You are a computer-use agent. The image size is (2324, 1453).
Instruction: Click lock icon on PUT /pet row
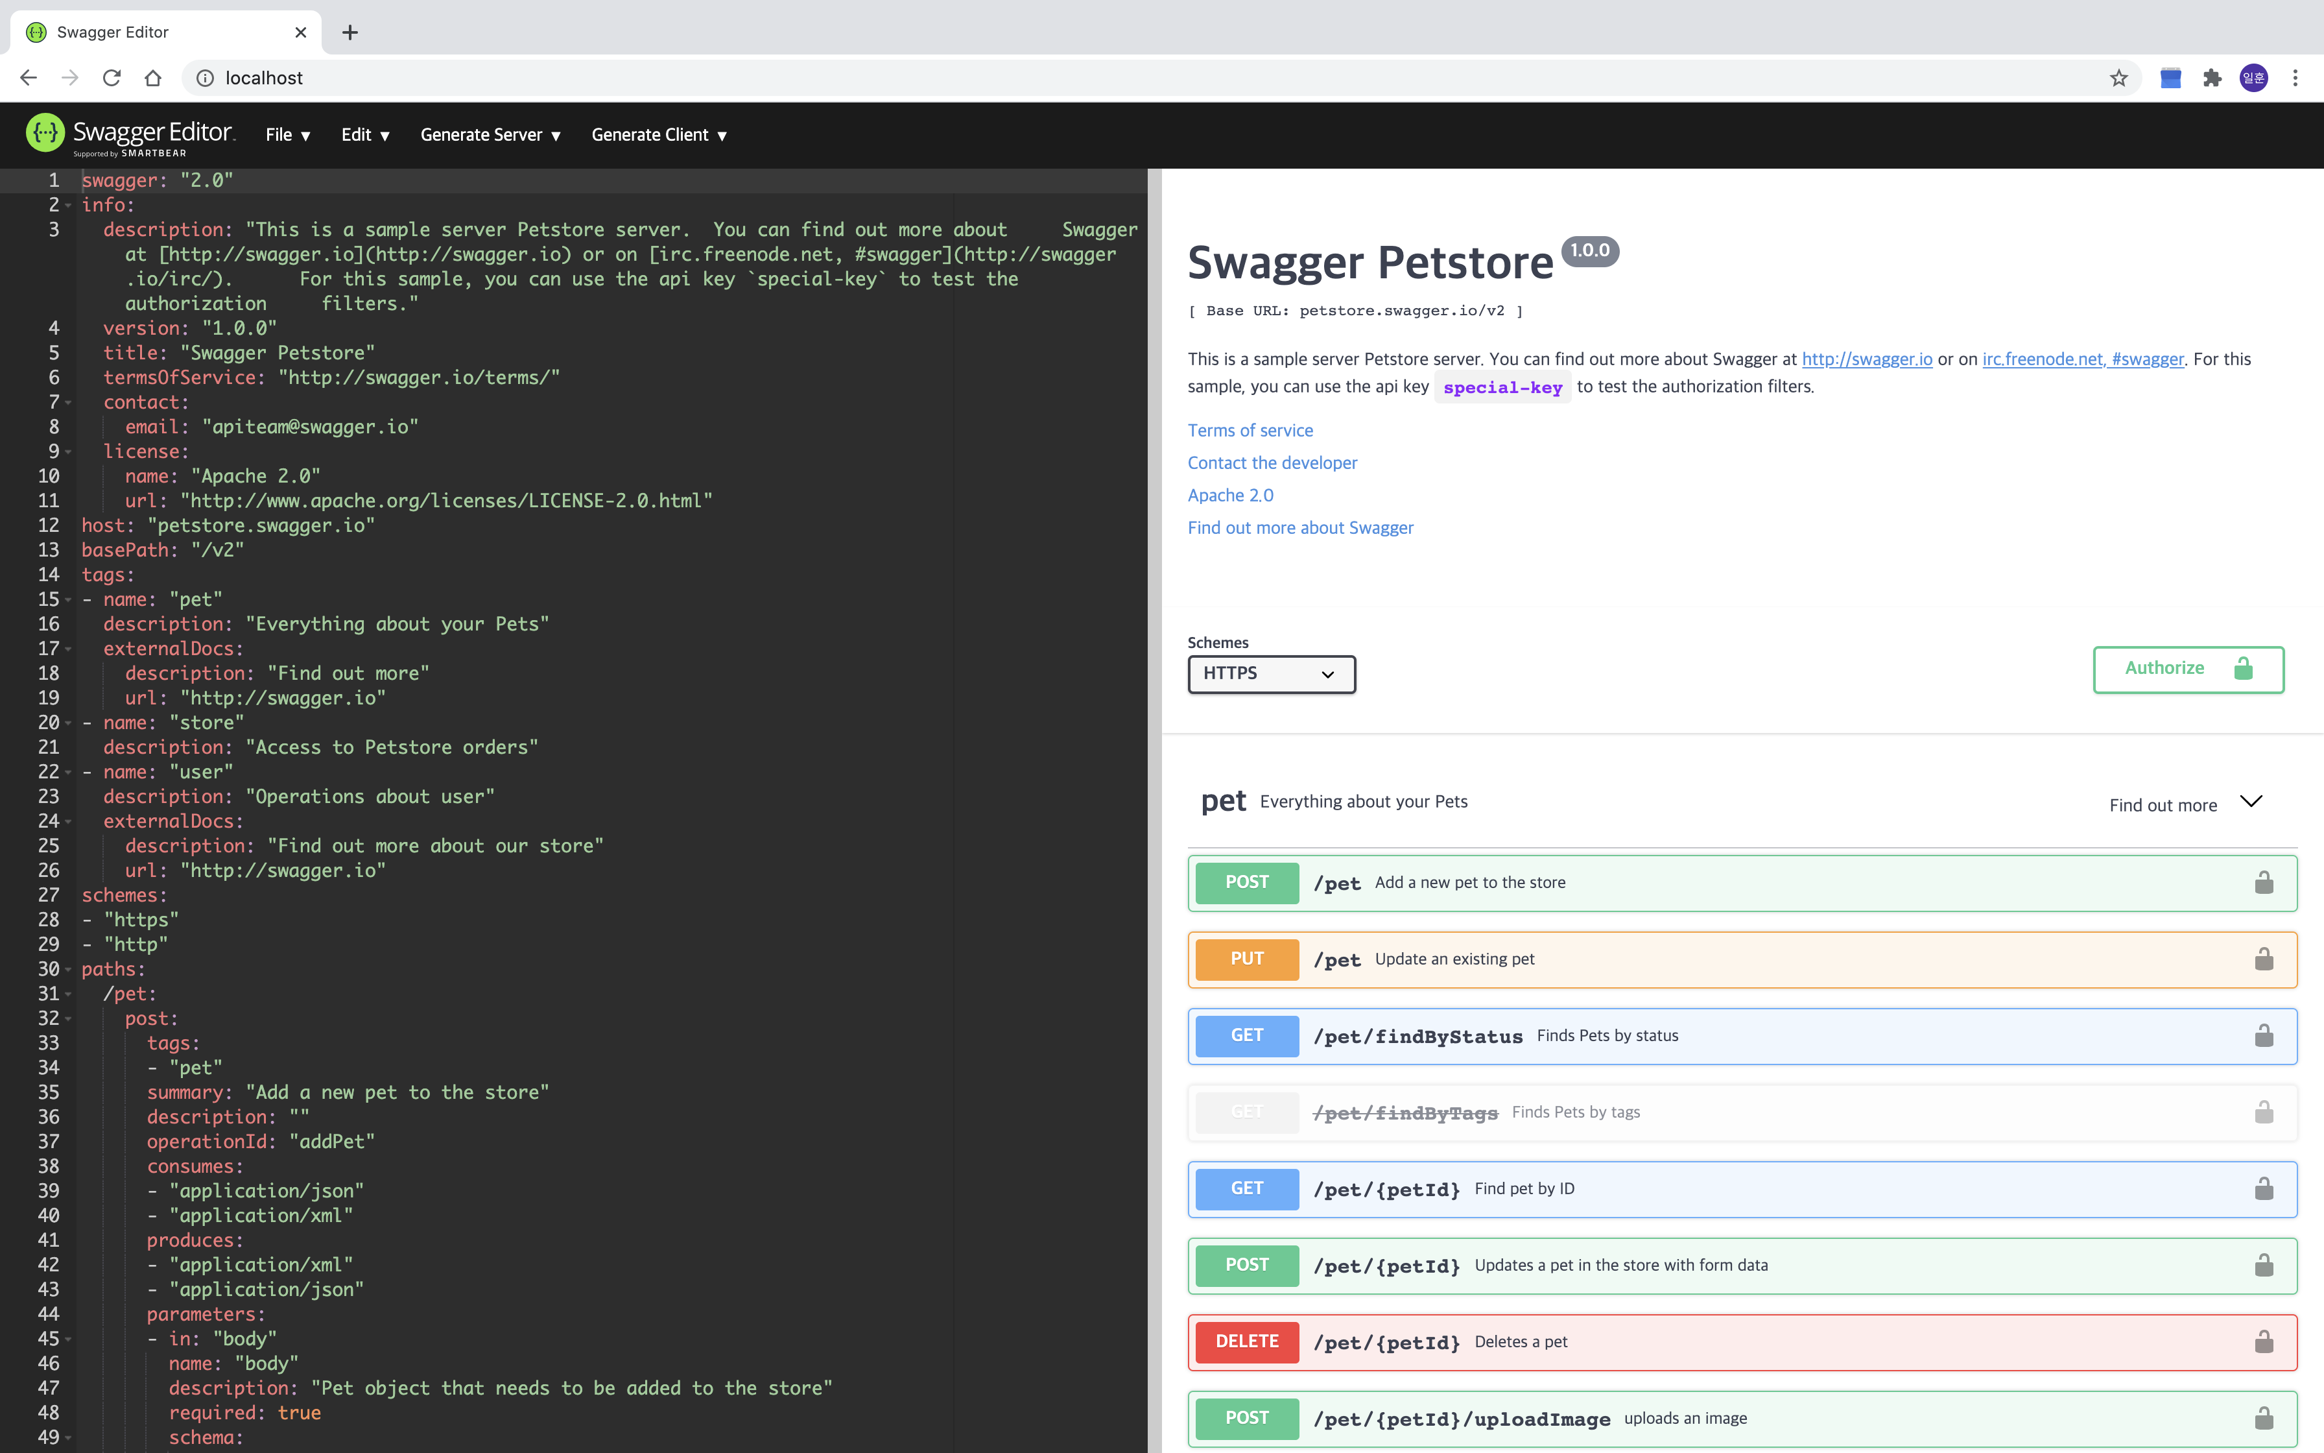click(2264, 959)
